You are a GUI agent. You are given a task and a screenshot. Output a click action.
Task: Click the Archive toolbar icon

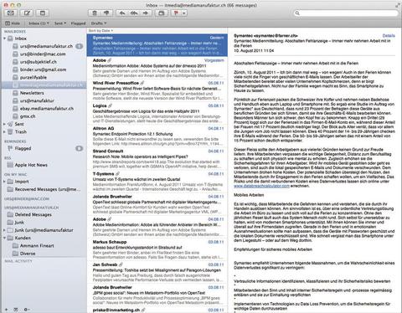(162, 13)
